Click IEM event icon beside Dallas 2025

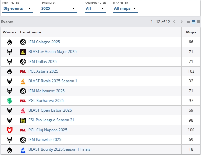click(x=23, y=62)
